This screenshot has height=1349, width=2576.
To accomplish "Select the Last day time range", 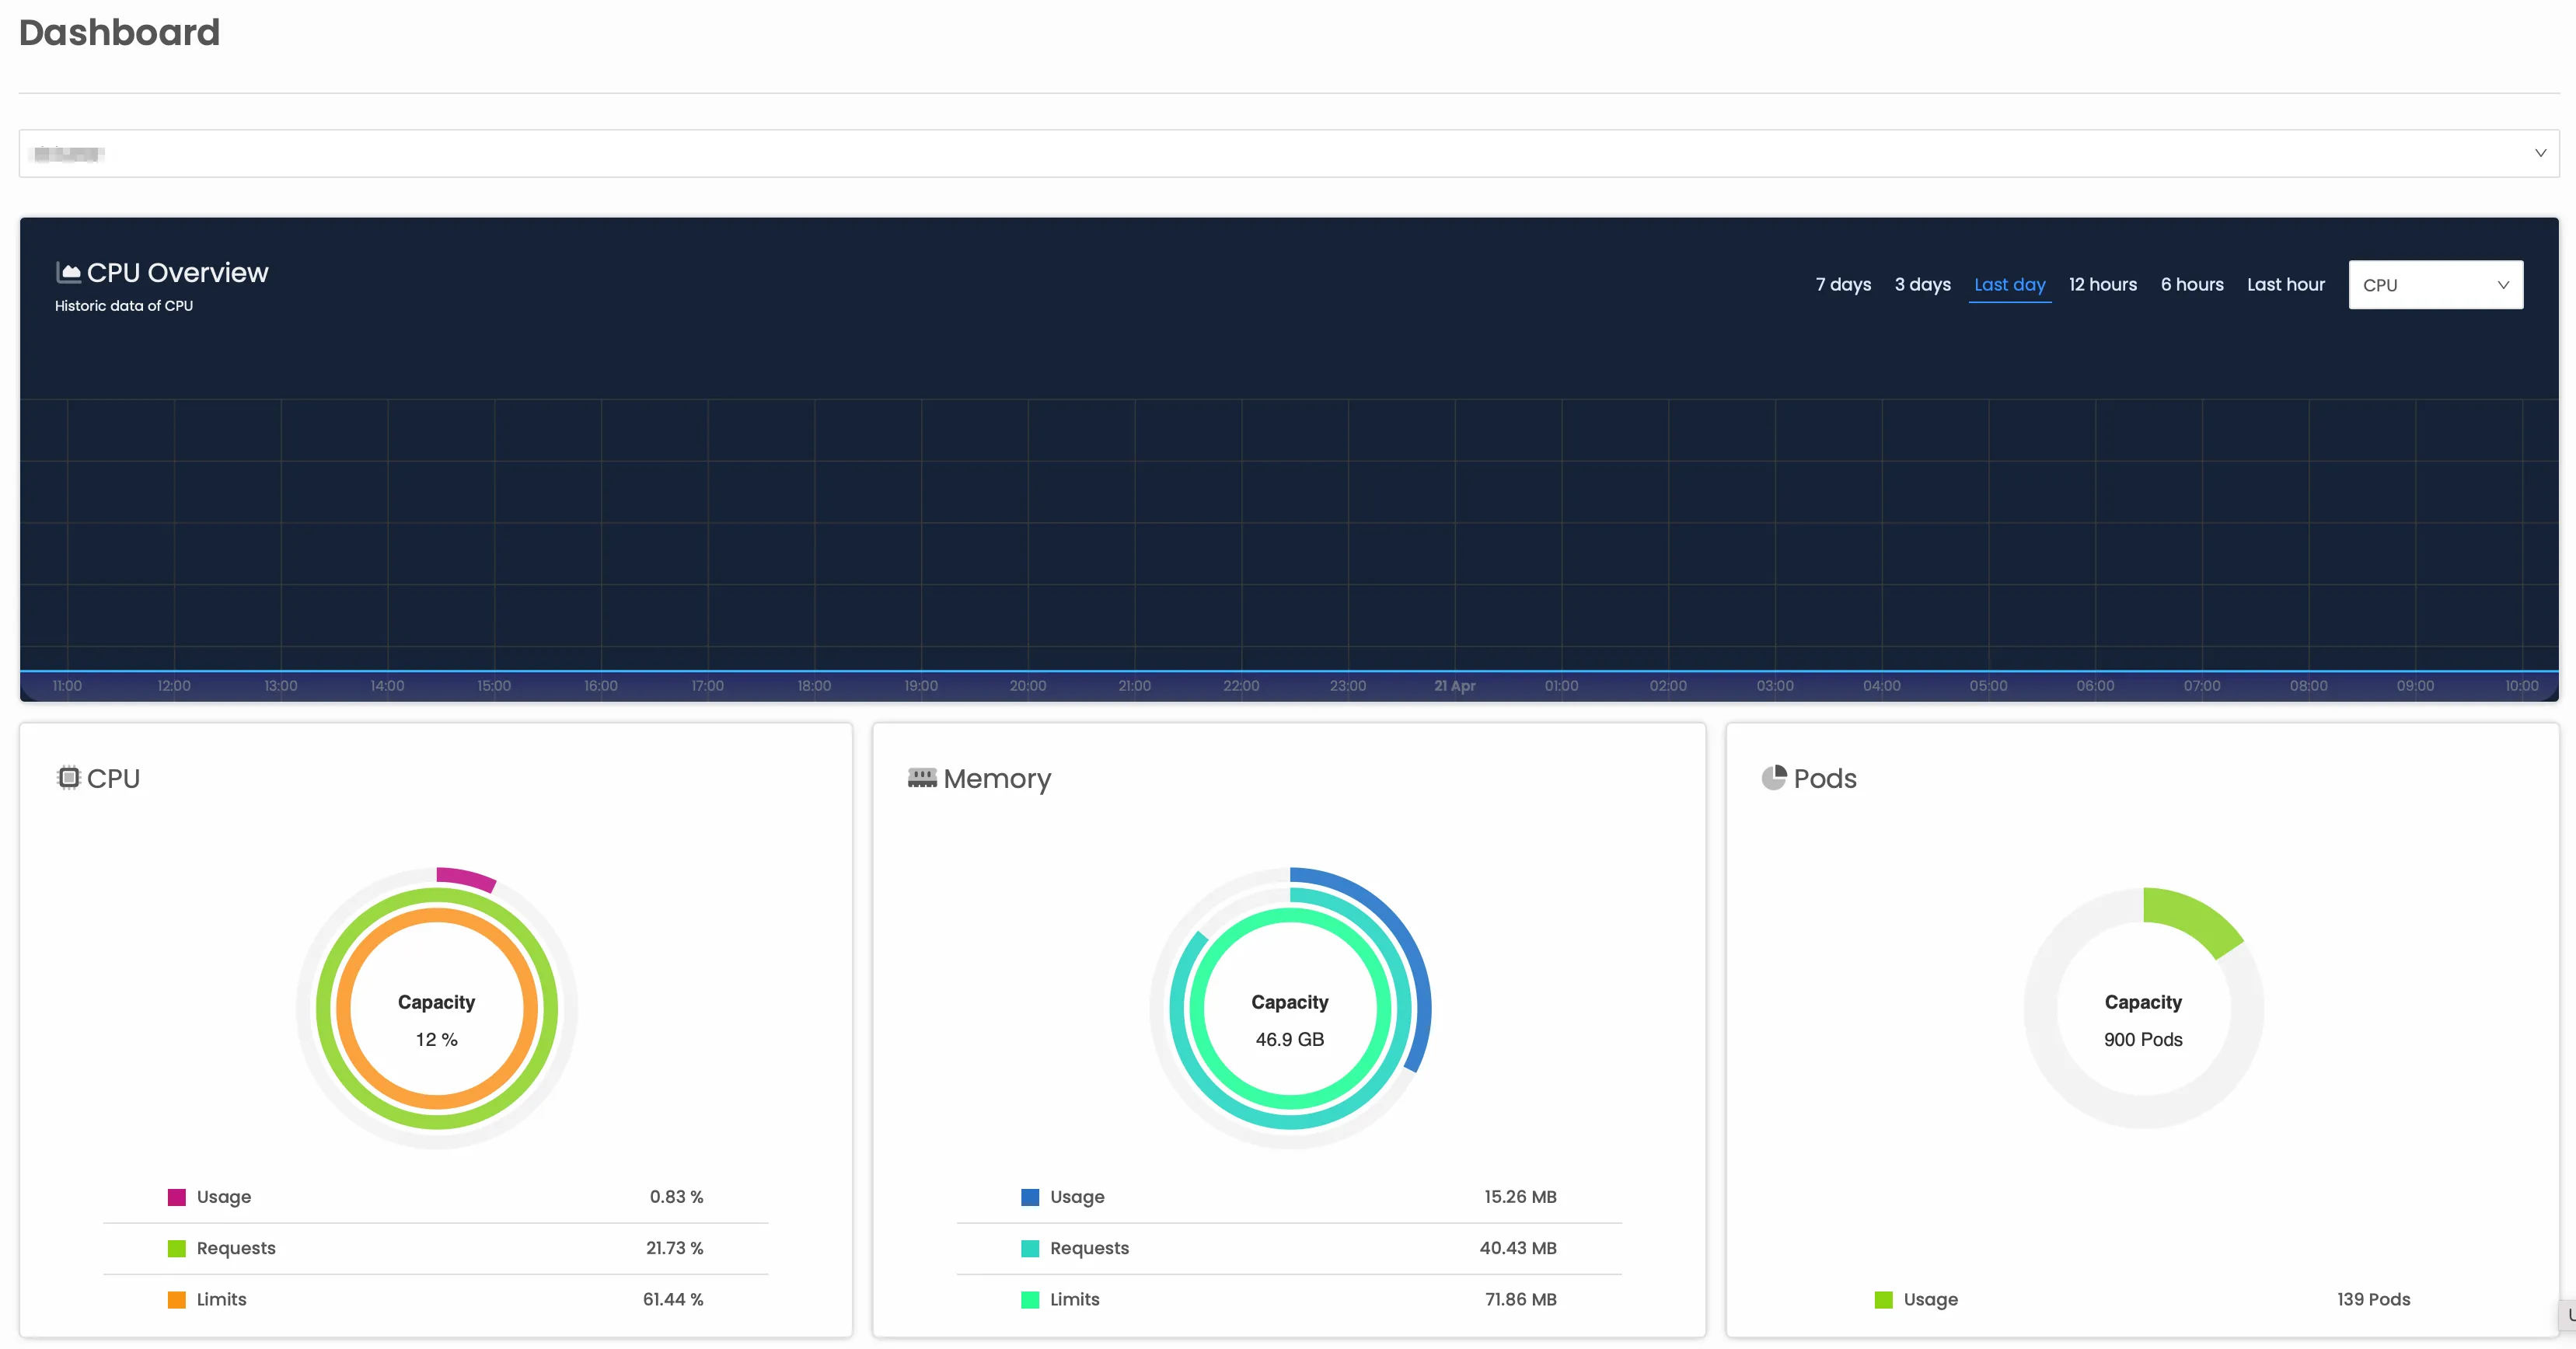I will point(2009,285).
